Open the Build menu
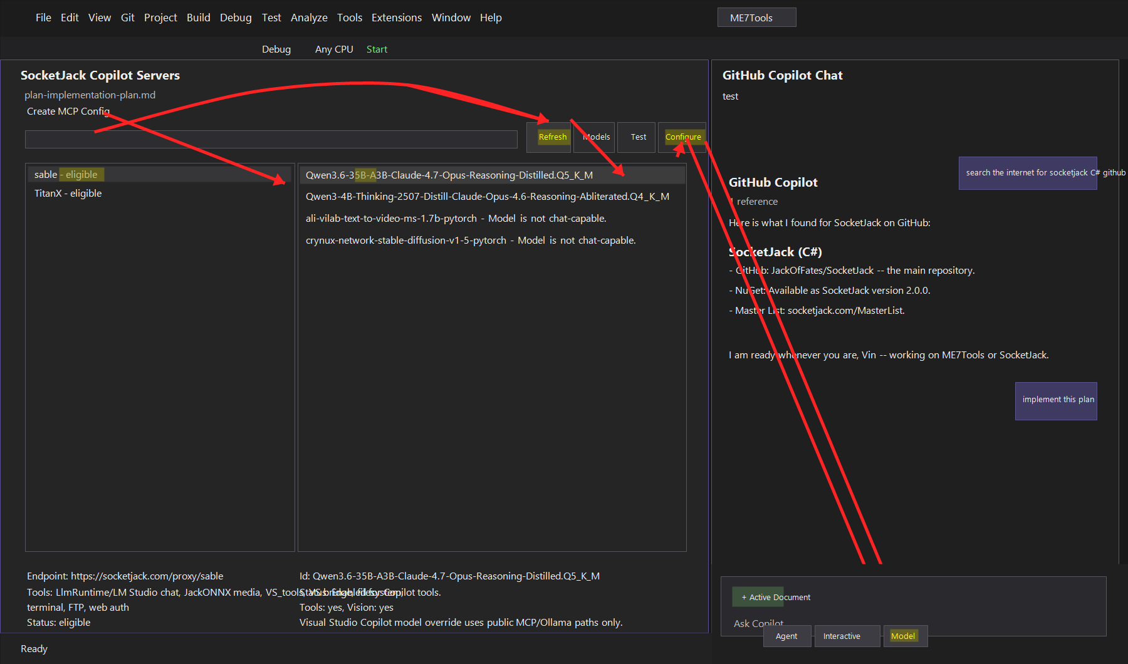Image resolution: width=1128 pixels, height=664 pixels. click(x=199, y=18)
